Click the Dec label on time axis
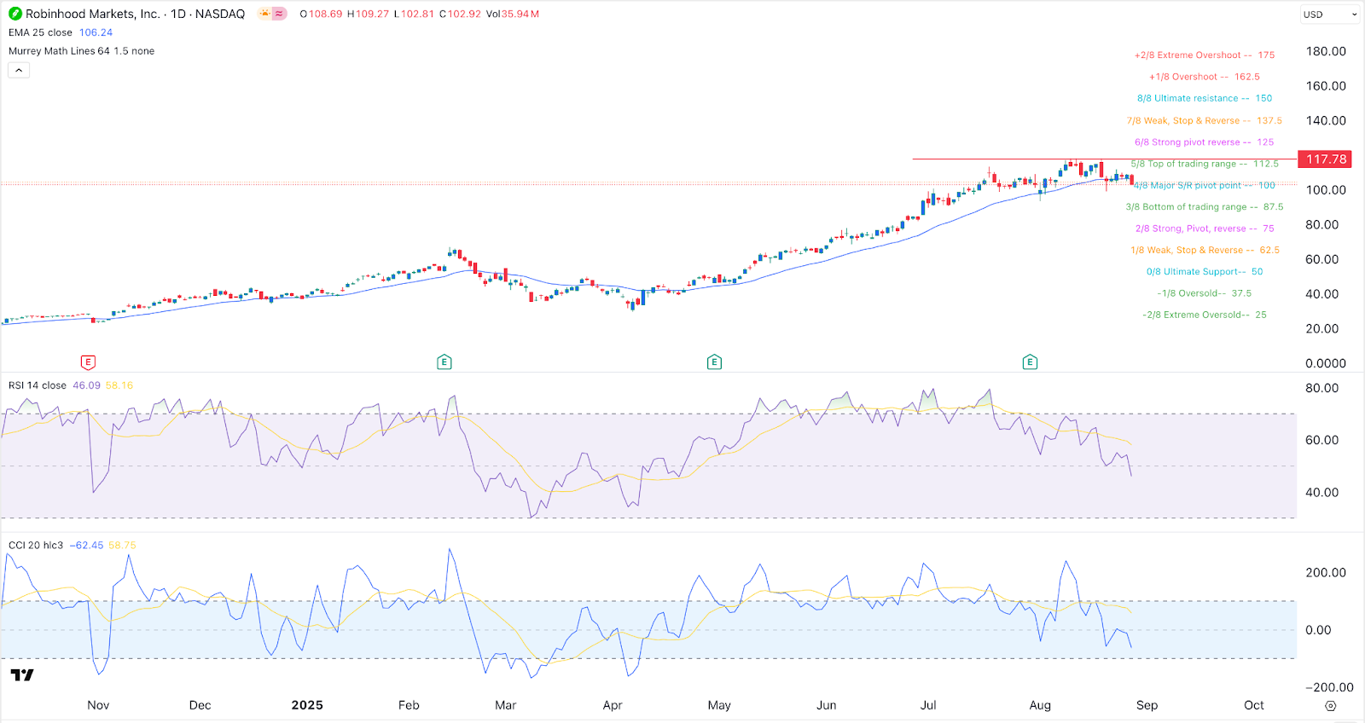Screen dimensions: 1365x723 pyautogui.click(x=200, y=705)
